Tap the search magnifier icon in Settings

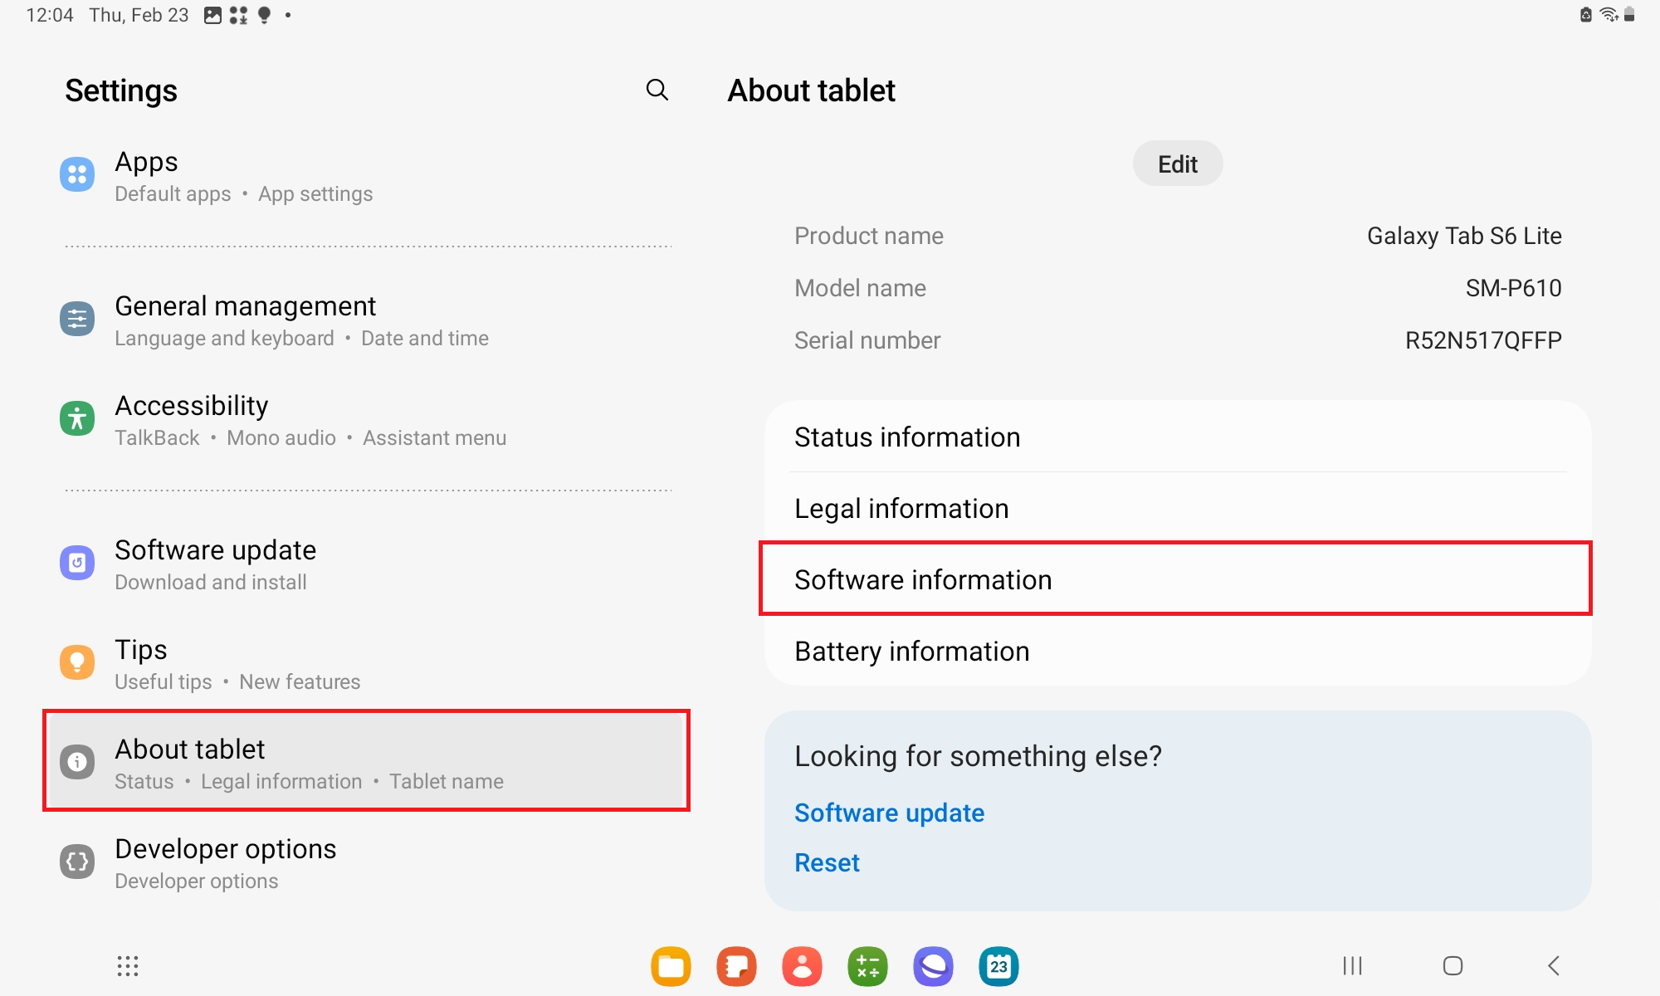coord(657,90)
